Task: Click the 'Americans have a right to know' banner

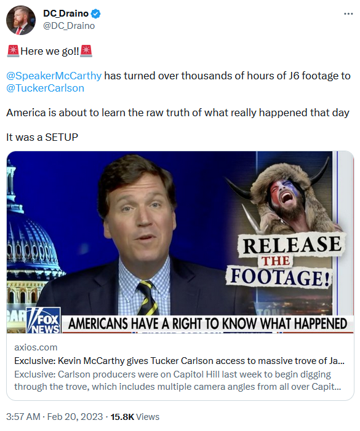Action: (207, 323)
